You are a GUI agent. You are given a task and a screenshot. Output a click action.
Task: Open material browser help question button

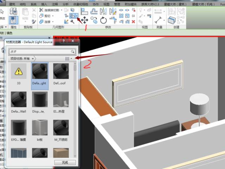coord(64,41)
